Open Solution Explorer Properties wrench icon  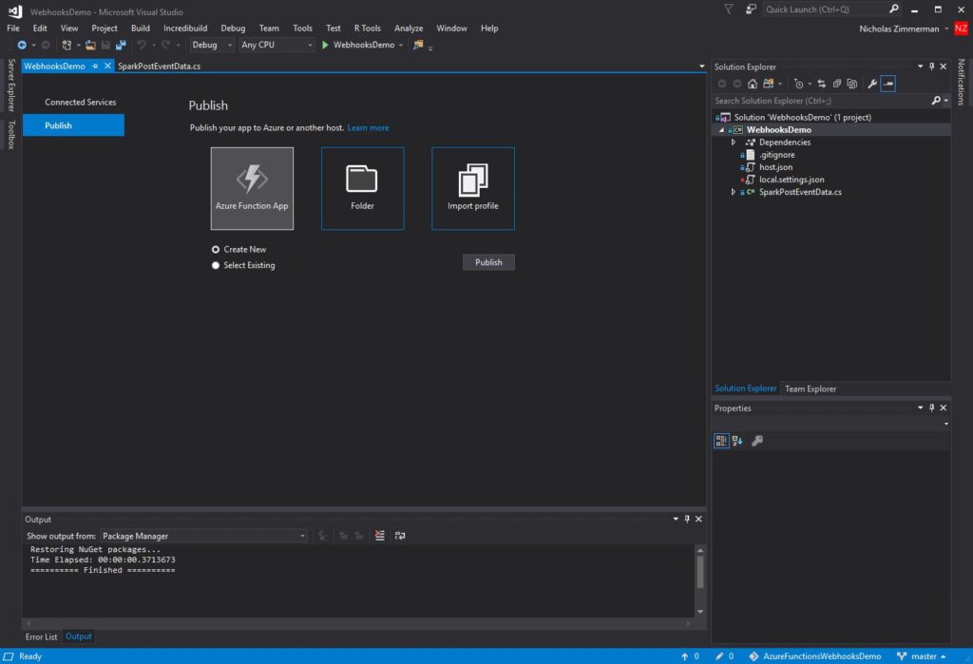tap(872, 84)
